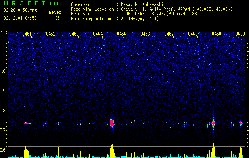Select the filename 0212010450.png
The height and width of the screenshot is (158, 249).
pyautogui.click(x=20, y=10)
